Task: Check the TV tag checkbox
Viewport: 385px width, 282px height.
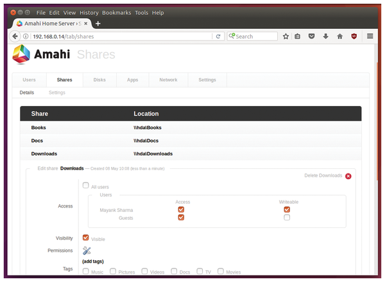Action: click(200, 271)
